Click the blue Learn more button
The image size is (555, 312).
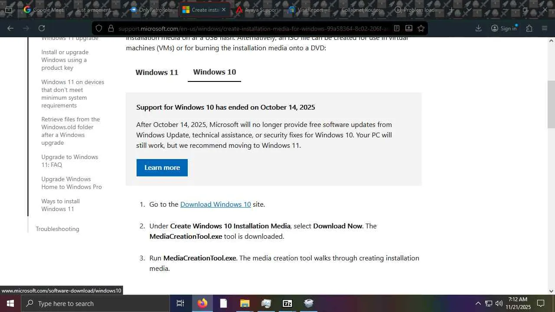click(162, 168)
